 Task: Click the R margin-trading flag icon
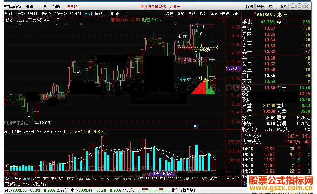[254, 13]
